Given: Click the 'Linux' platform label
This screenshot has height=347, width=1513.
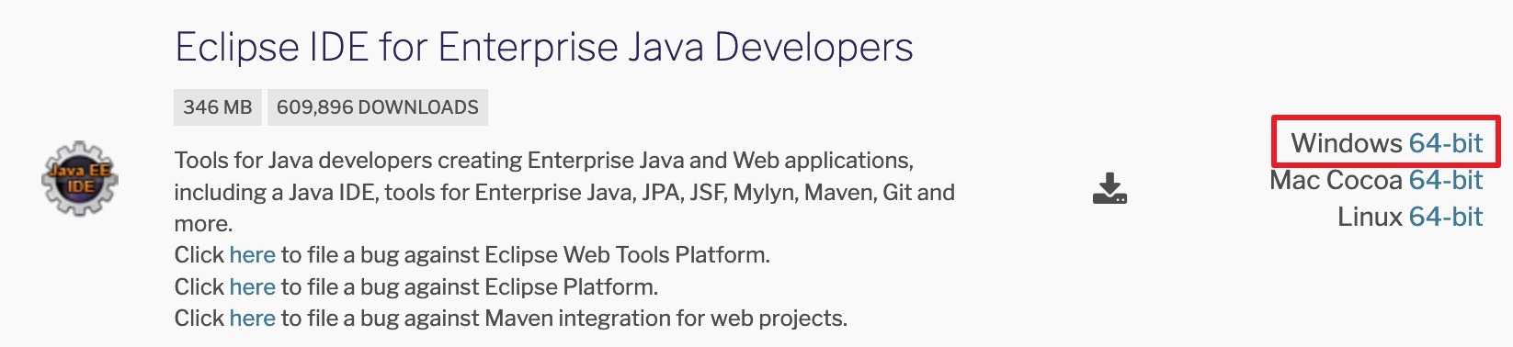Looking at the screenshot, I should point(1370,217).
